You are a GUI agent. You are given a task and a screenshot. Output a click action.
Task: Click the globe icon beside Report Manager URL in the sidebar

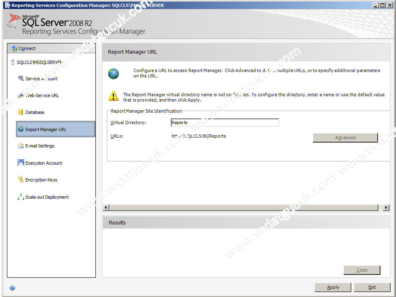(21, 129)
